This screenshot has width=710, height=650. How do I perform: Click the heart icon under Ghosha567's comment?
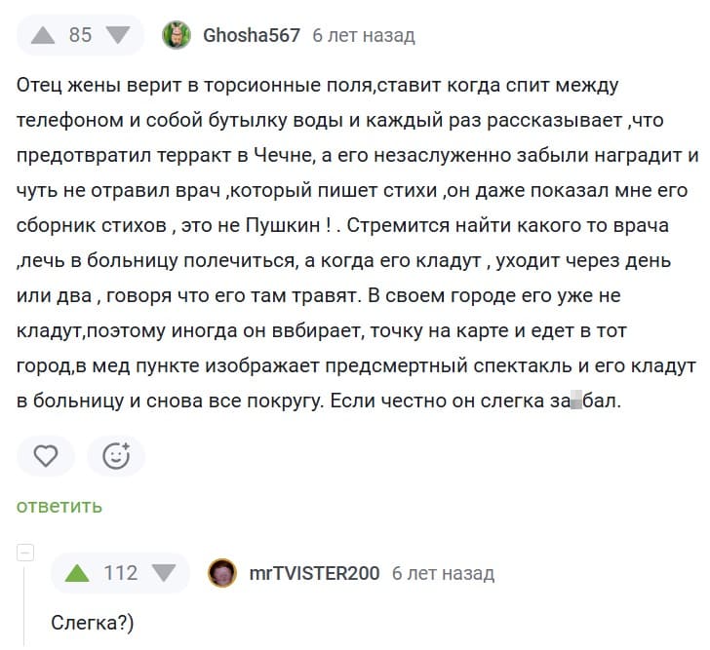(46, 456)
